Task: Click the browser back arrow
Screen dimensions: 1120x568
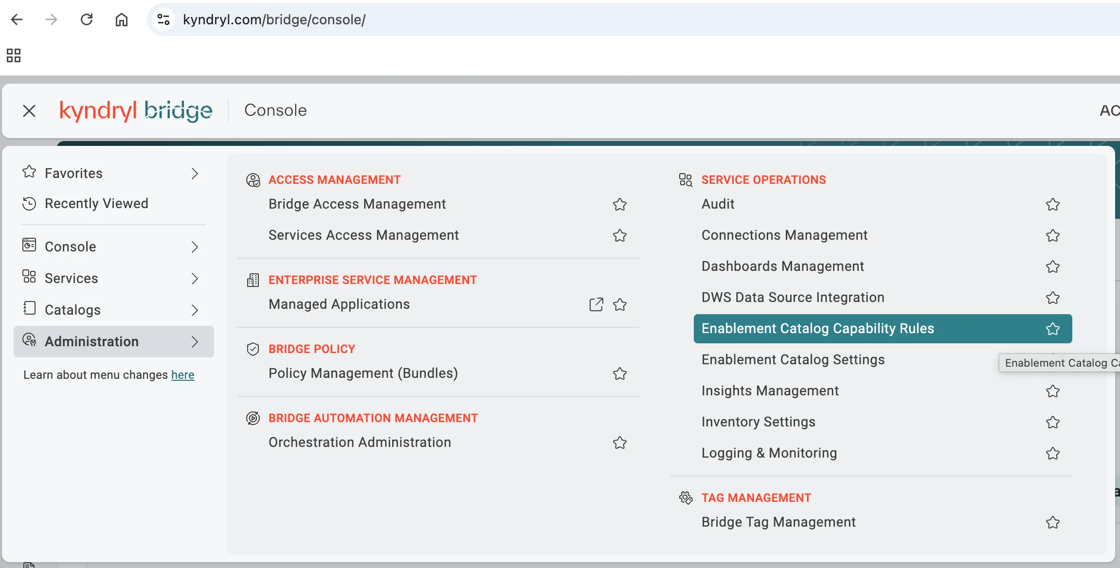Action: pyautogui.click(x=17, y=19)
